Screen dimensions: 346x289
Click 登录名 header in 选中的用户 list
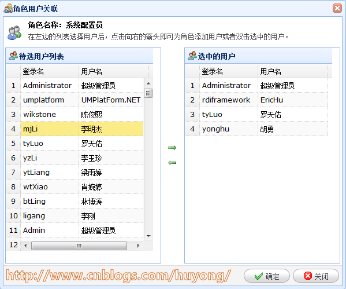click(x=229, y=71)
